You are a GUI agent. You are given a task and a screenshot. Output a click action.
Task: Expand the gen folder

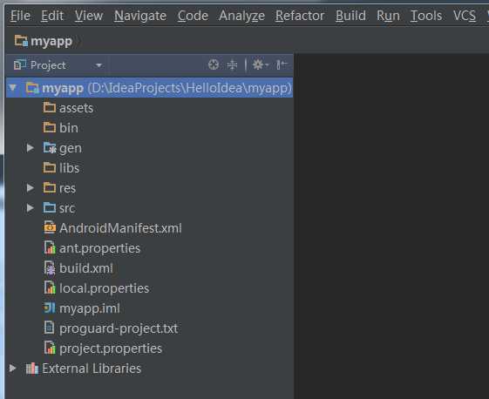[30, 148]
